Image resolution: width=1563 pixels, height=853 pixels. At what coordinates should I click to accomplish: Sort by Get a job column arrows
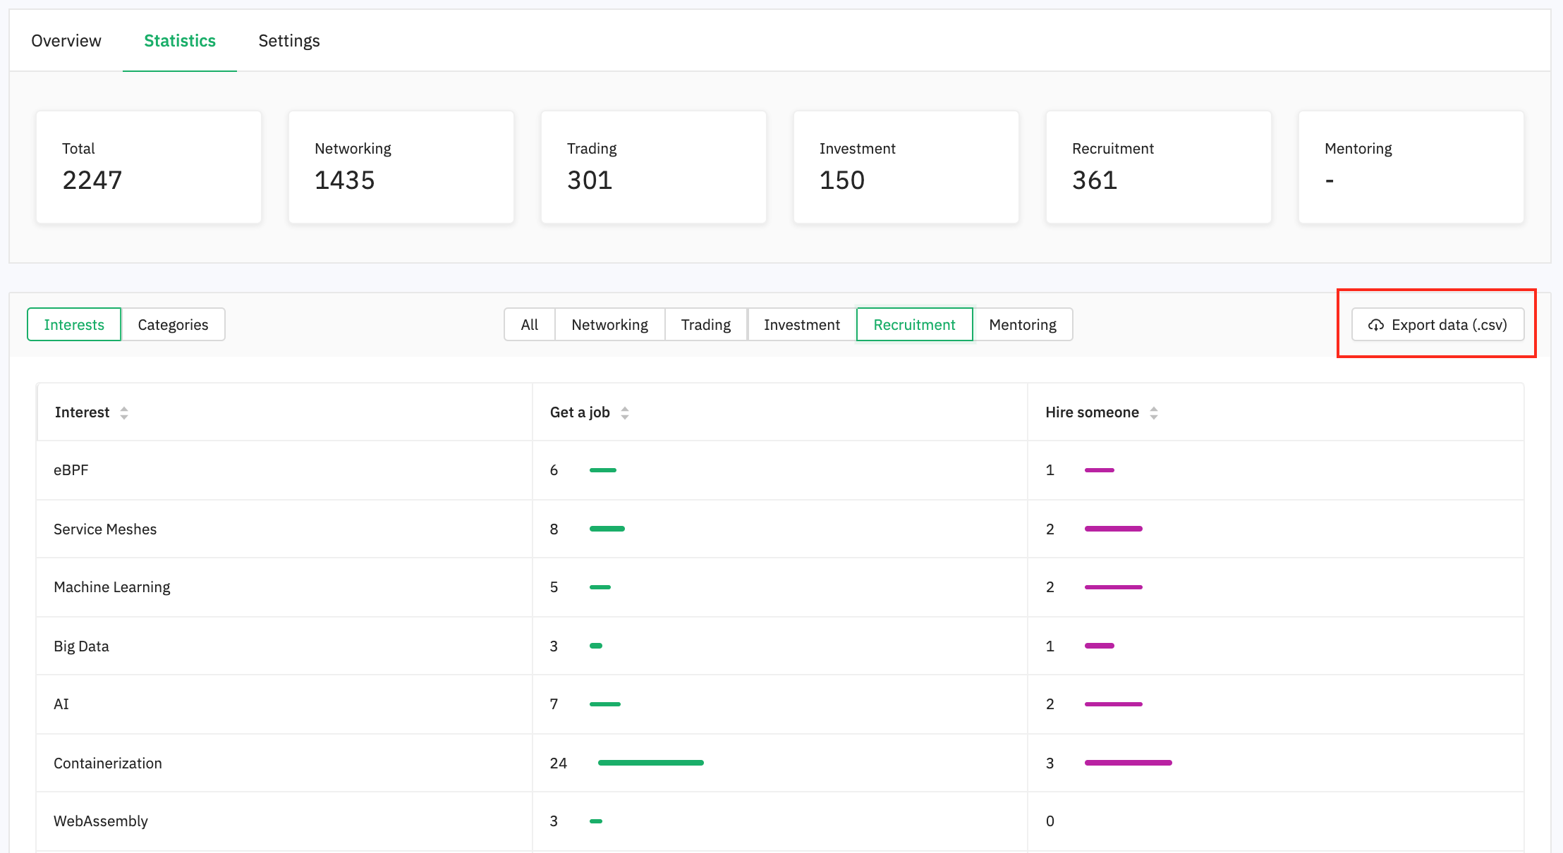pyautogui.click(x=625, y=413)
